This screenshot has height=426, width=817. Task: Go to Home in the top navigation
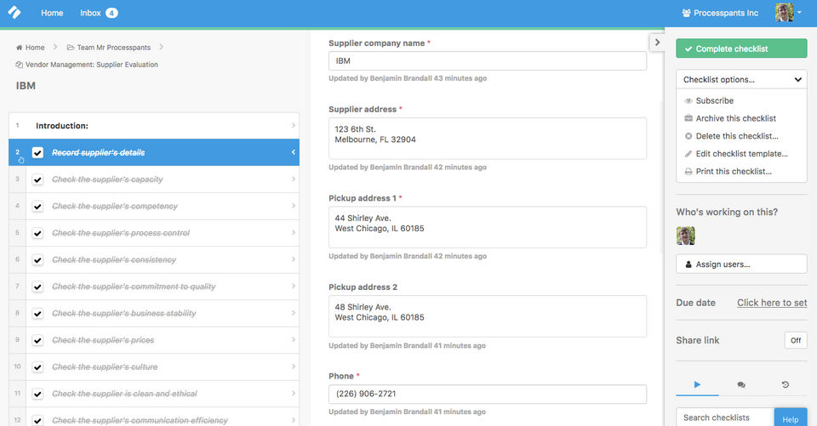tap(52, 13)
